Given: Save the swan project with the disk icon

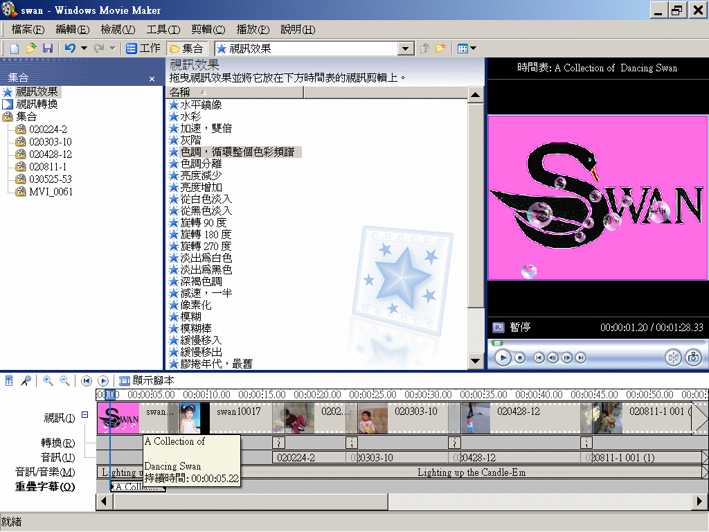Looking at the screenshot, I should click(47, 48).
